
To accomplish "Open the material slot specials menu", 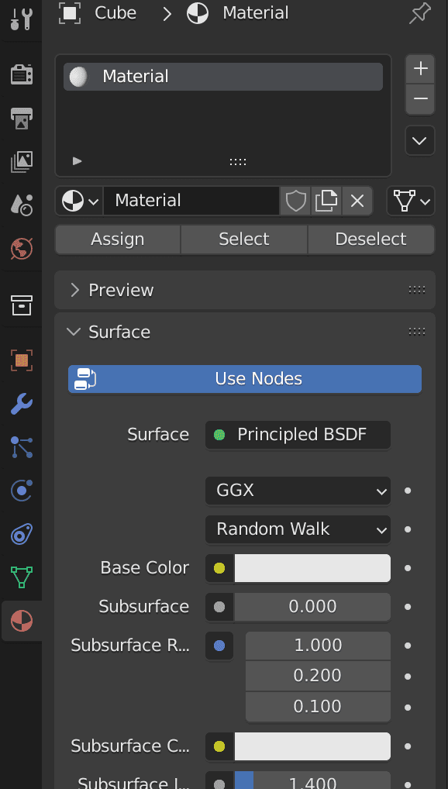I will click(x=420, y=141).
